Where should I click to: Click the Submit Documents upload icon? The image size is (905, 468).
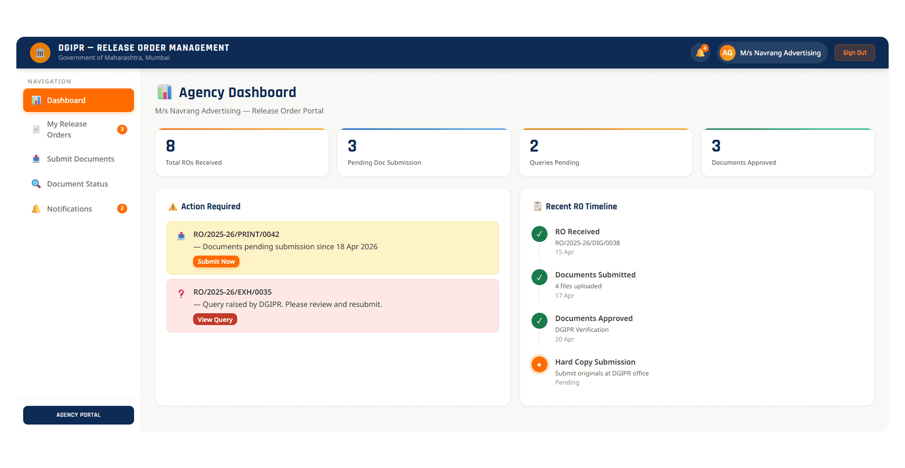tap(36, 159)
